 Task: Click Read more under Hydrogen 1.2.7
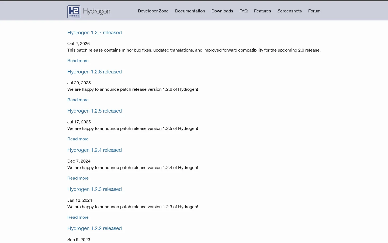78,61
